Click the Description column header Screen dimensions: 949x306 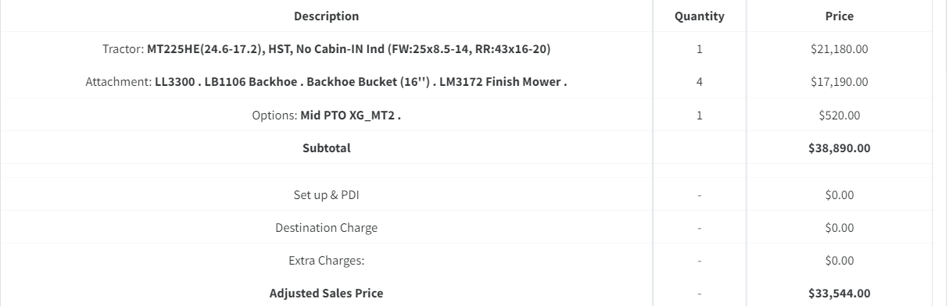pyautogui.click(x=326, y=16)
